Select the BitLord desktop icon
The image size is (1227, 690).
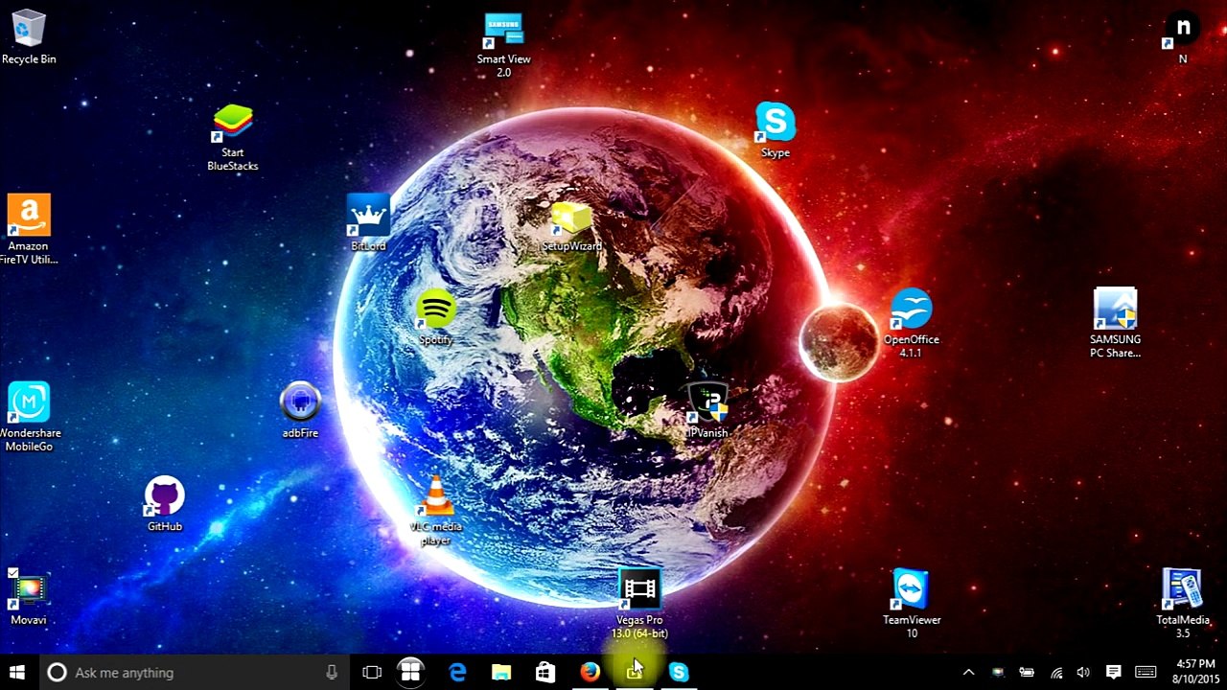click(x=368, y=223)
